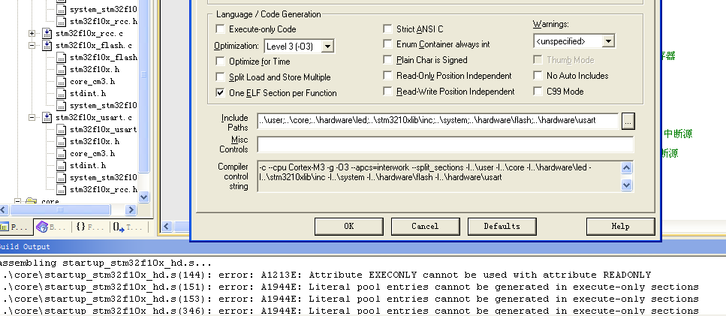The image size is (726, 316).
Task: Enable Read-Write Position Independent
Action: (387, 92)
